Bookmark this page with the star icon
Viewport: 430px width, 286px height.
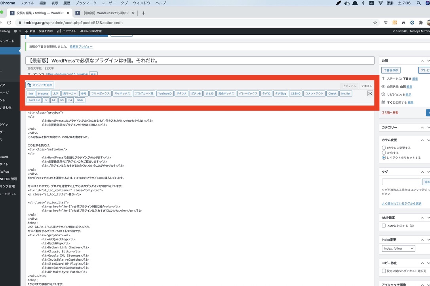pos(375,23)
